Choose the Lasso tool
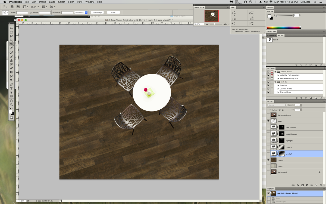 click(x=11, y=36)
